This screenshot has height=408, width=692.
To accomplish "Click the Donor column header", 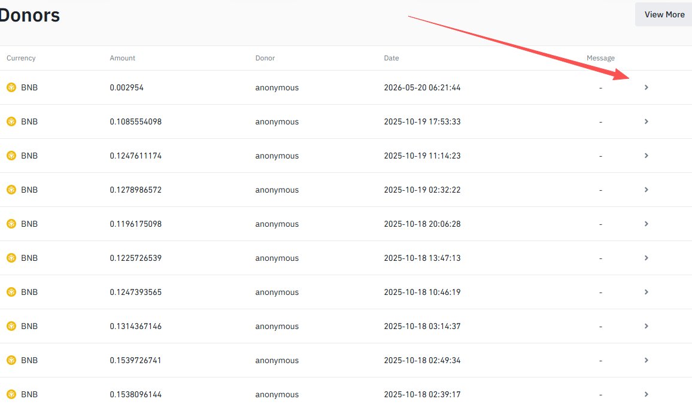I will pyautogui.click(x=265, y=58).
